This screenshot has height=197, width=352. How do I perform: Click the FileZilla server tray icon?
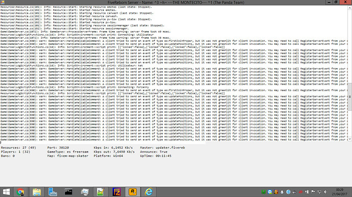pyautogui.click(x=276, y=192)
